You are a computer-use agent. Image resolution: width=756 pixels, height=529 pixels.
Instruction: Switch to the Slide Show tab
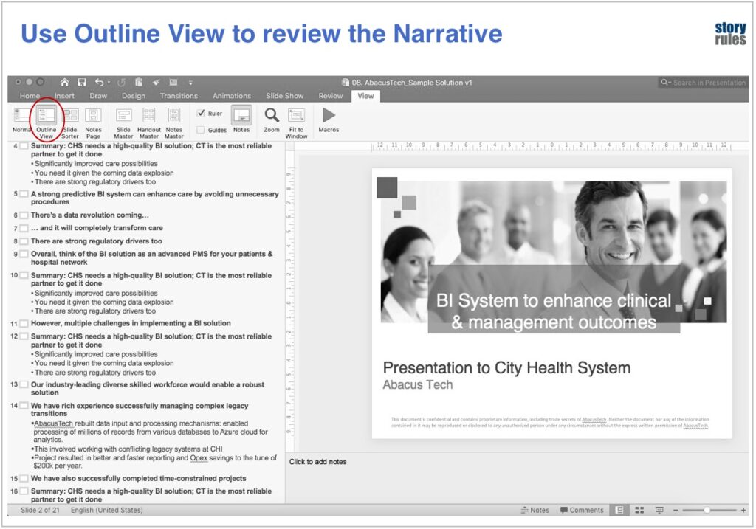(284, 96)
